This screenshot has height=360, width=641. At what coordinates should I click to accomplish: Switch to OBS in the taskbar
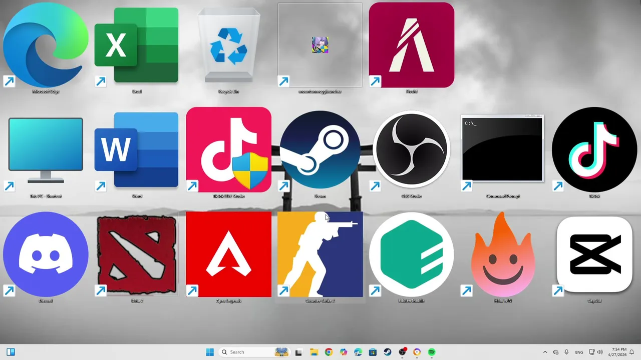[x=402, y=352]
